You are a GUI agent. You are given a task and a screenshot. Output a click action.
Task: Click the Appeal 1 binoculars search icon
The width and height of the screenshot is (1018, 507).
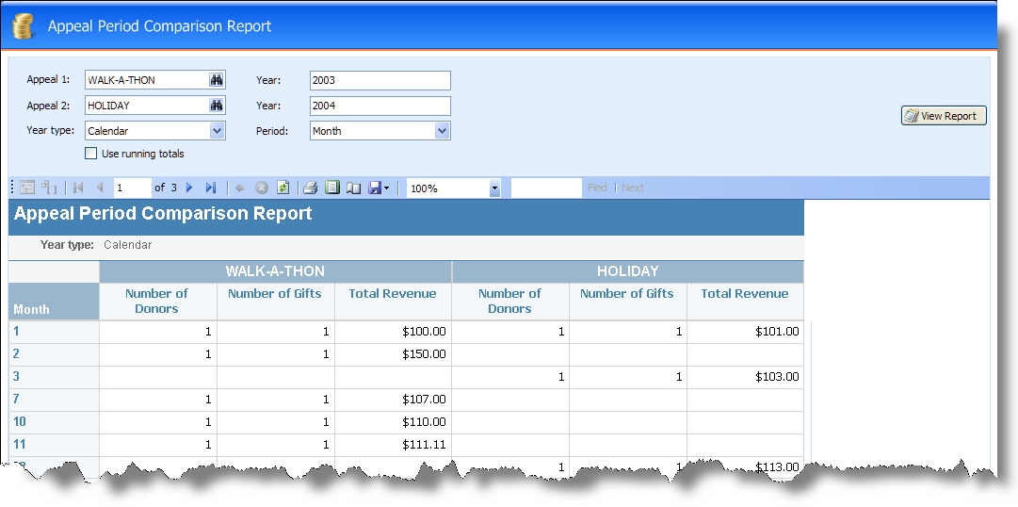[217, 80]
